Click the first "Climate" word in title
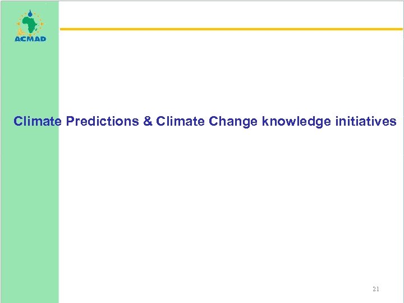The height and width of the screenshot is (303, 404). (37, 121)
